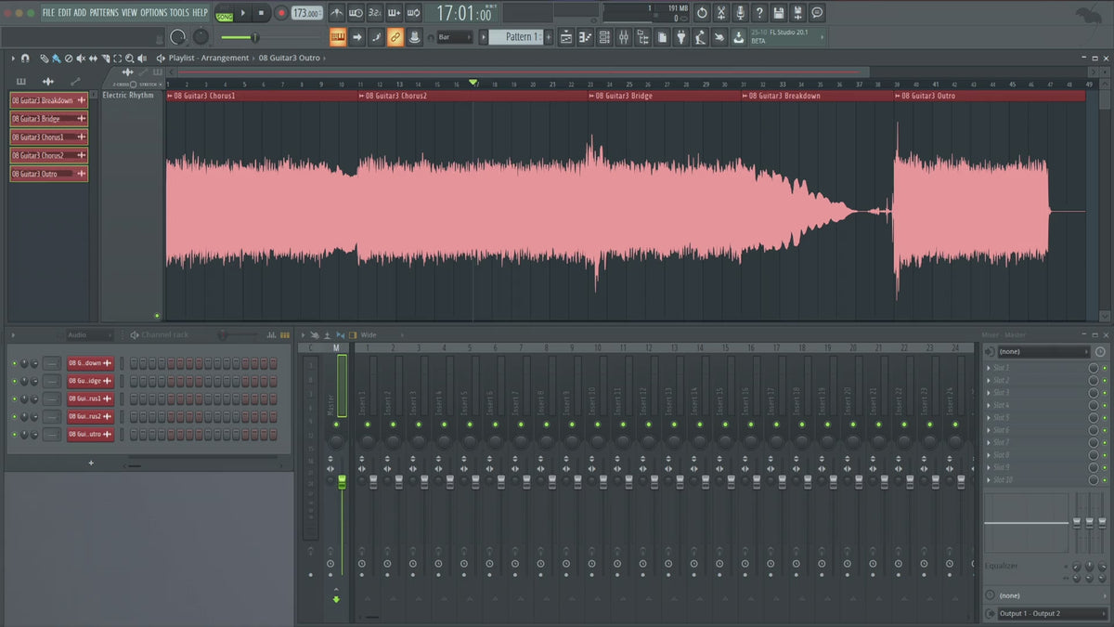Toggle the Master track mute LED

point(336,425)
